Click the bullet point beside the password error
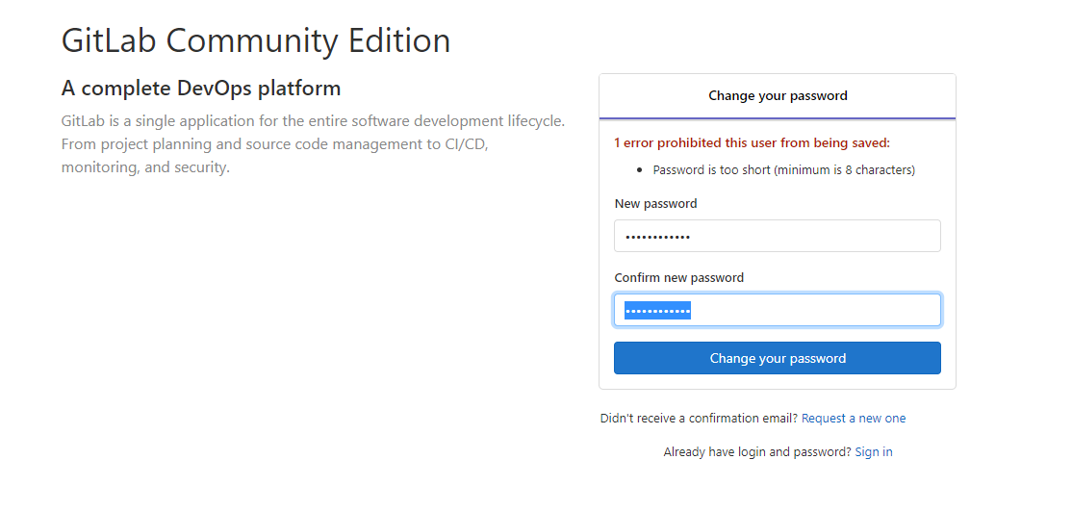 coord(641,170)
